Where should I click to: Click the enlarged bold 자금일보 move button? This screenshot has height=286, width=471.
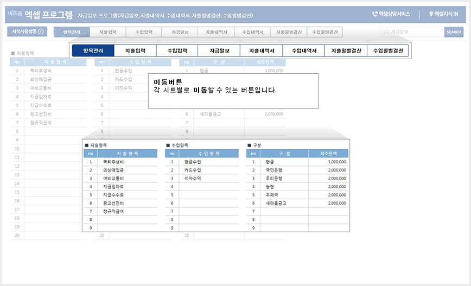pos(219,51)
